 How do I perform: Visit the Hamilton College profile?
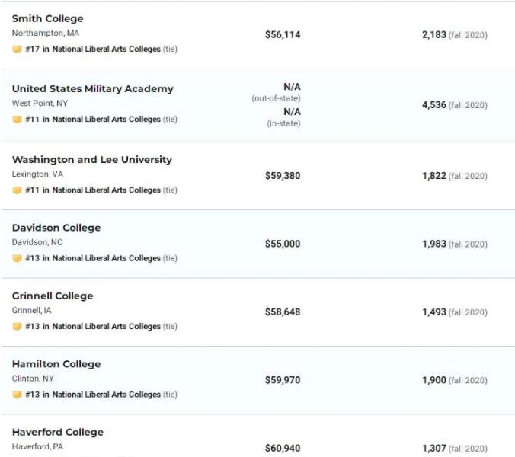[x=56, y=364]
